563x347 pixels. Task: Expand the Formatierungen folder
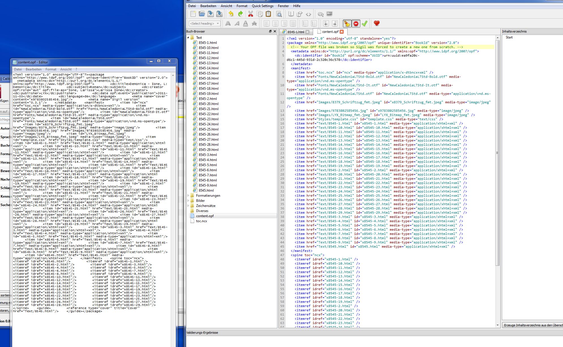(188, 196)
